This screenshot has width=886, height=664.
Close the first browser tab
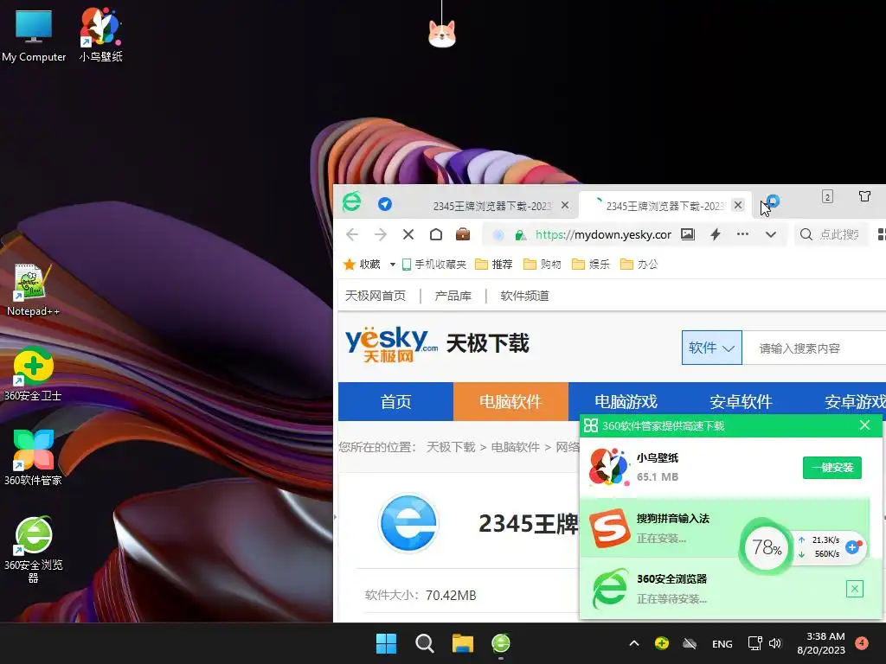point(564,206)
